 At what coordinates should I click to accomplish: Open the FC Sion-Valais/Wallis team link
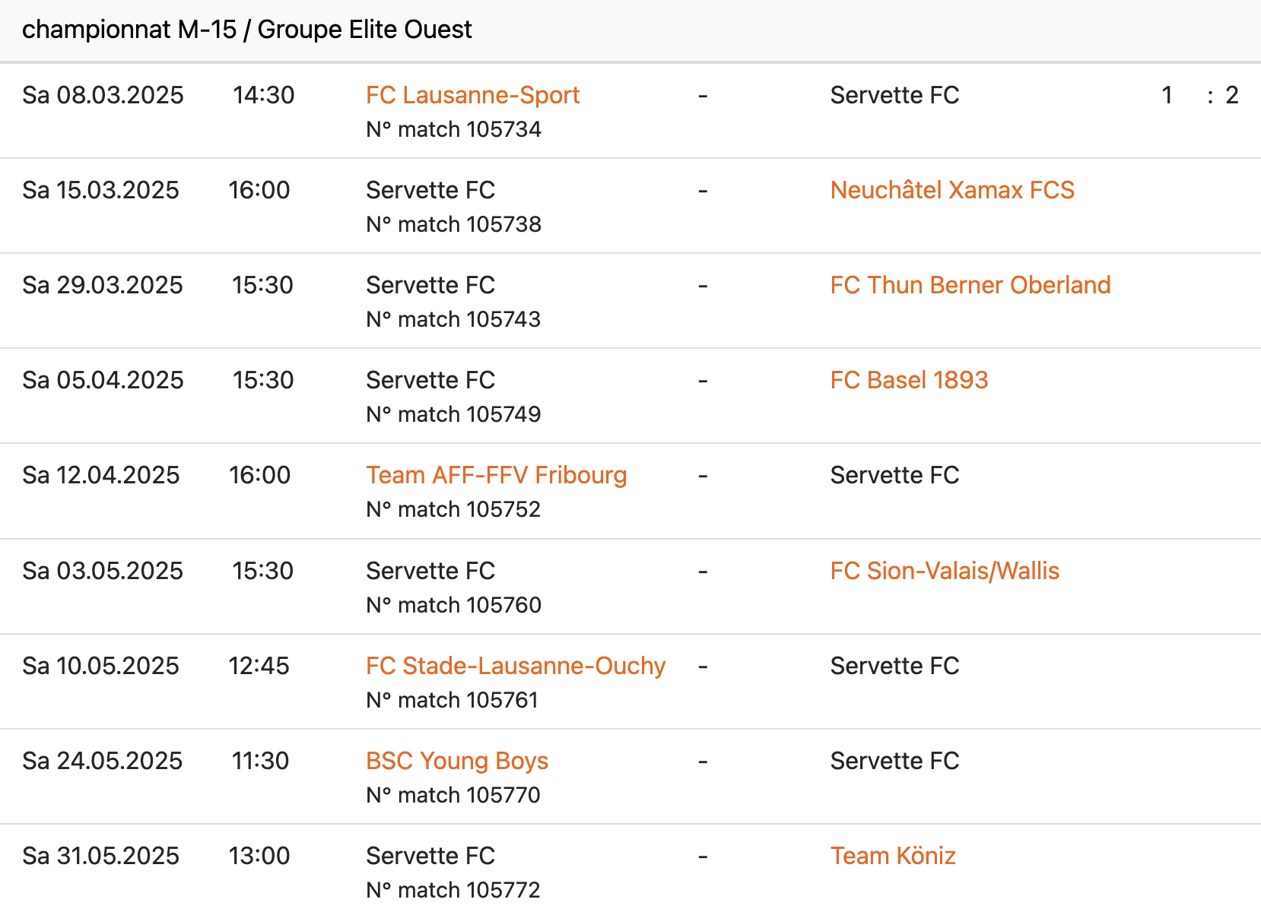tap(944, 571)
